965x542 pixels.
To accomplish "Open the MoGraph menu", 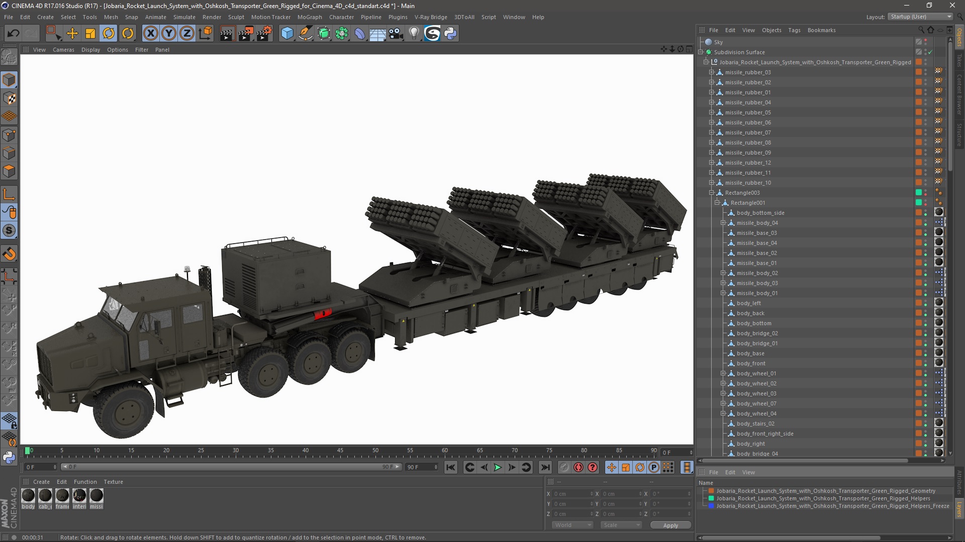I will [x=310, y=17].
